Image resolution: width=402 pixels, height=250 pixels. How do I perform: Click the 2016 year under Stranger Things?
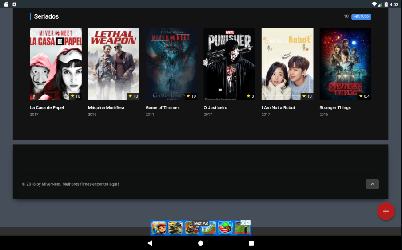(324, 115)
